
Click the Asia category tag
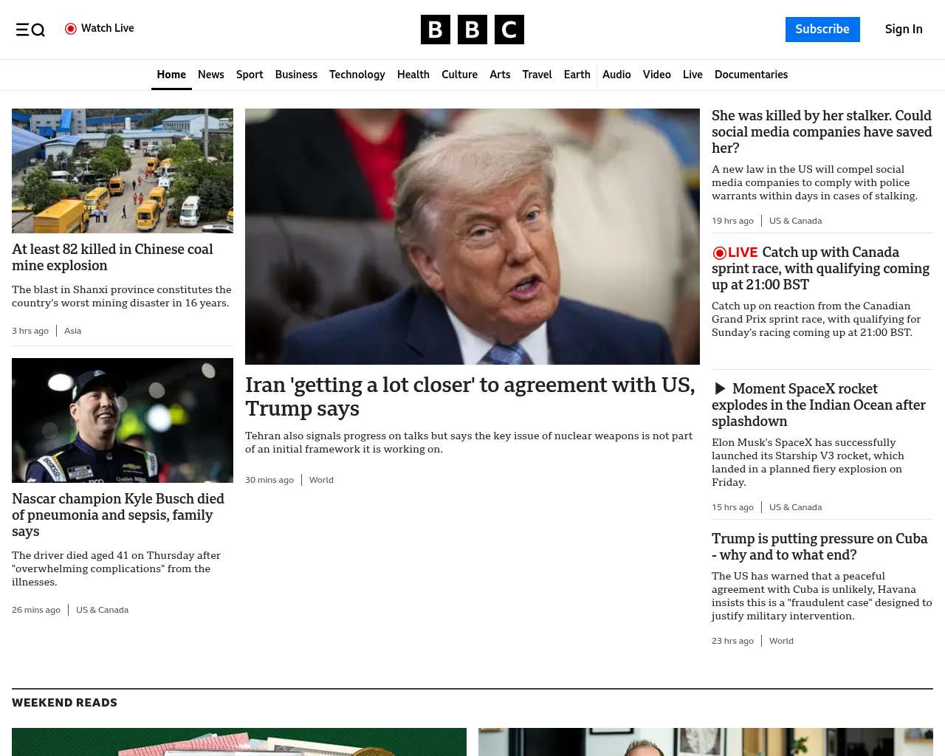72,331
